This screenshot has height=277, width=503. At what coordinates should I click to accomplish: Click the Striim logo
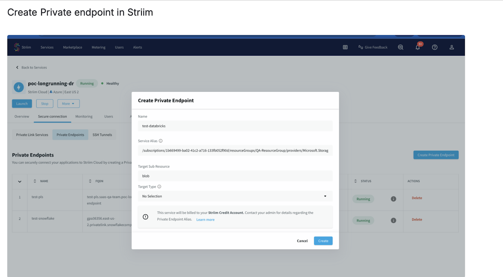click(x=18, y=47)
